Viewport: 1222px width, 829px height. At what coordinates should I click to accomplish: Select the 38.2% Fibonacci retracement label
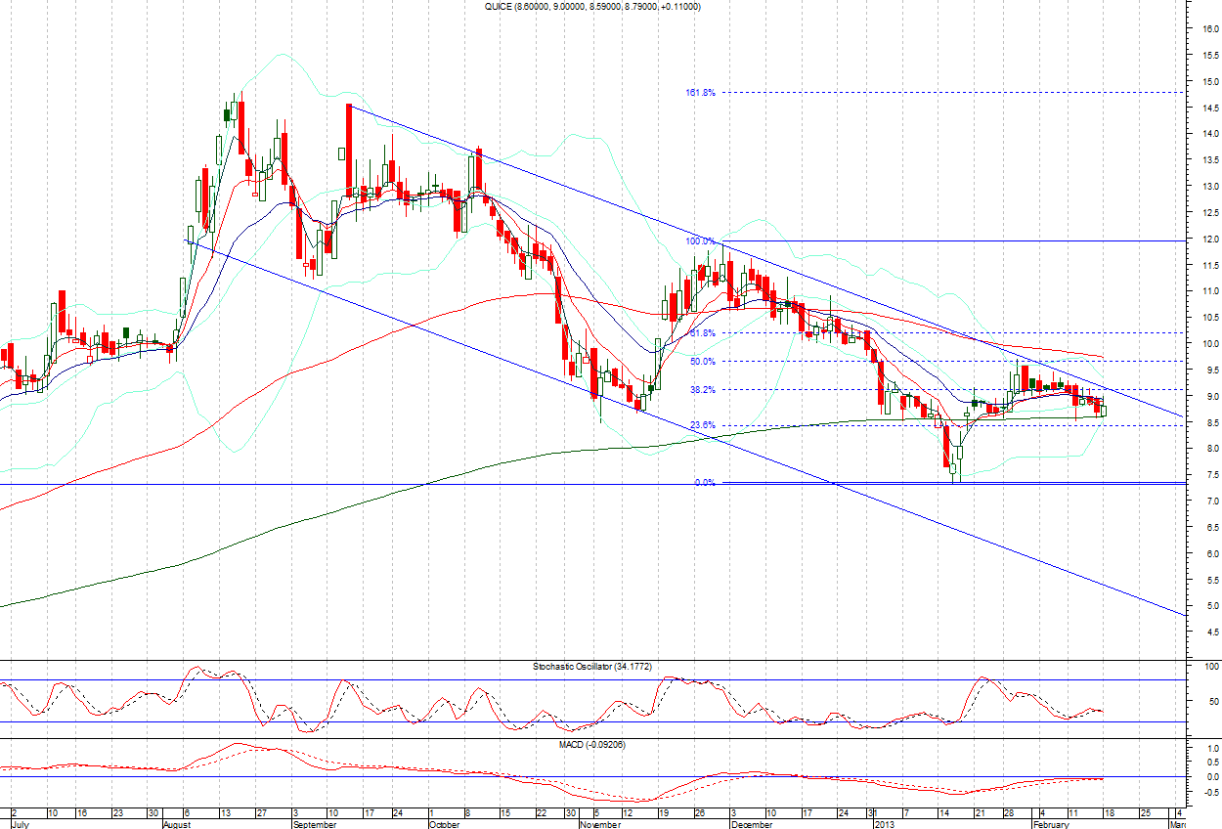[702, 390]
